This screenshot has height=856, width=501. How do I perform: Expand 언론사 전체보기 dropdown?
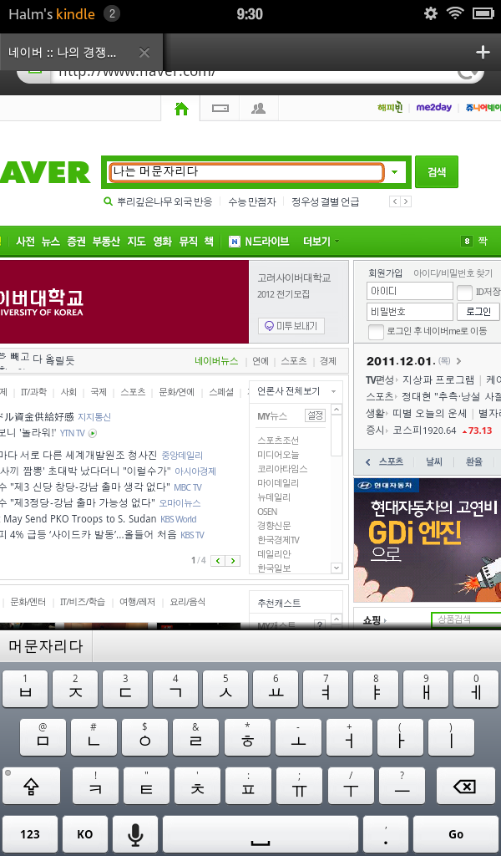pyautogui.click(x=296, y=391)
